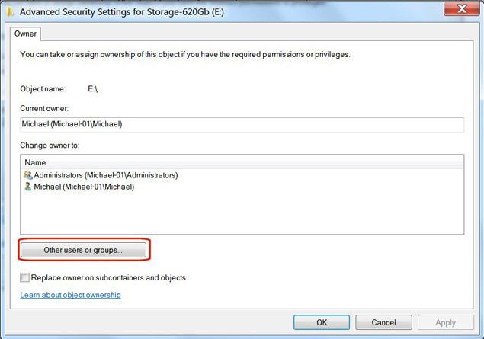The width and height of the screenshot is (484, 339).
Task: Click empty area in Change owner list
Action: click(242, 213)
